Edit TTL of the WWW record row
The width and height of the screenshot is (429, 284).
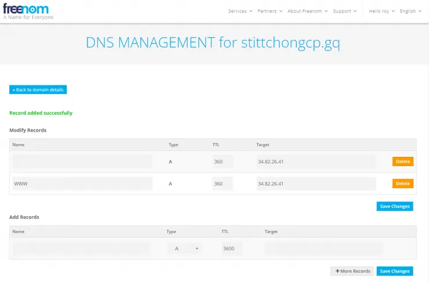pyautogui.click(x=223, y=184)
